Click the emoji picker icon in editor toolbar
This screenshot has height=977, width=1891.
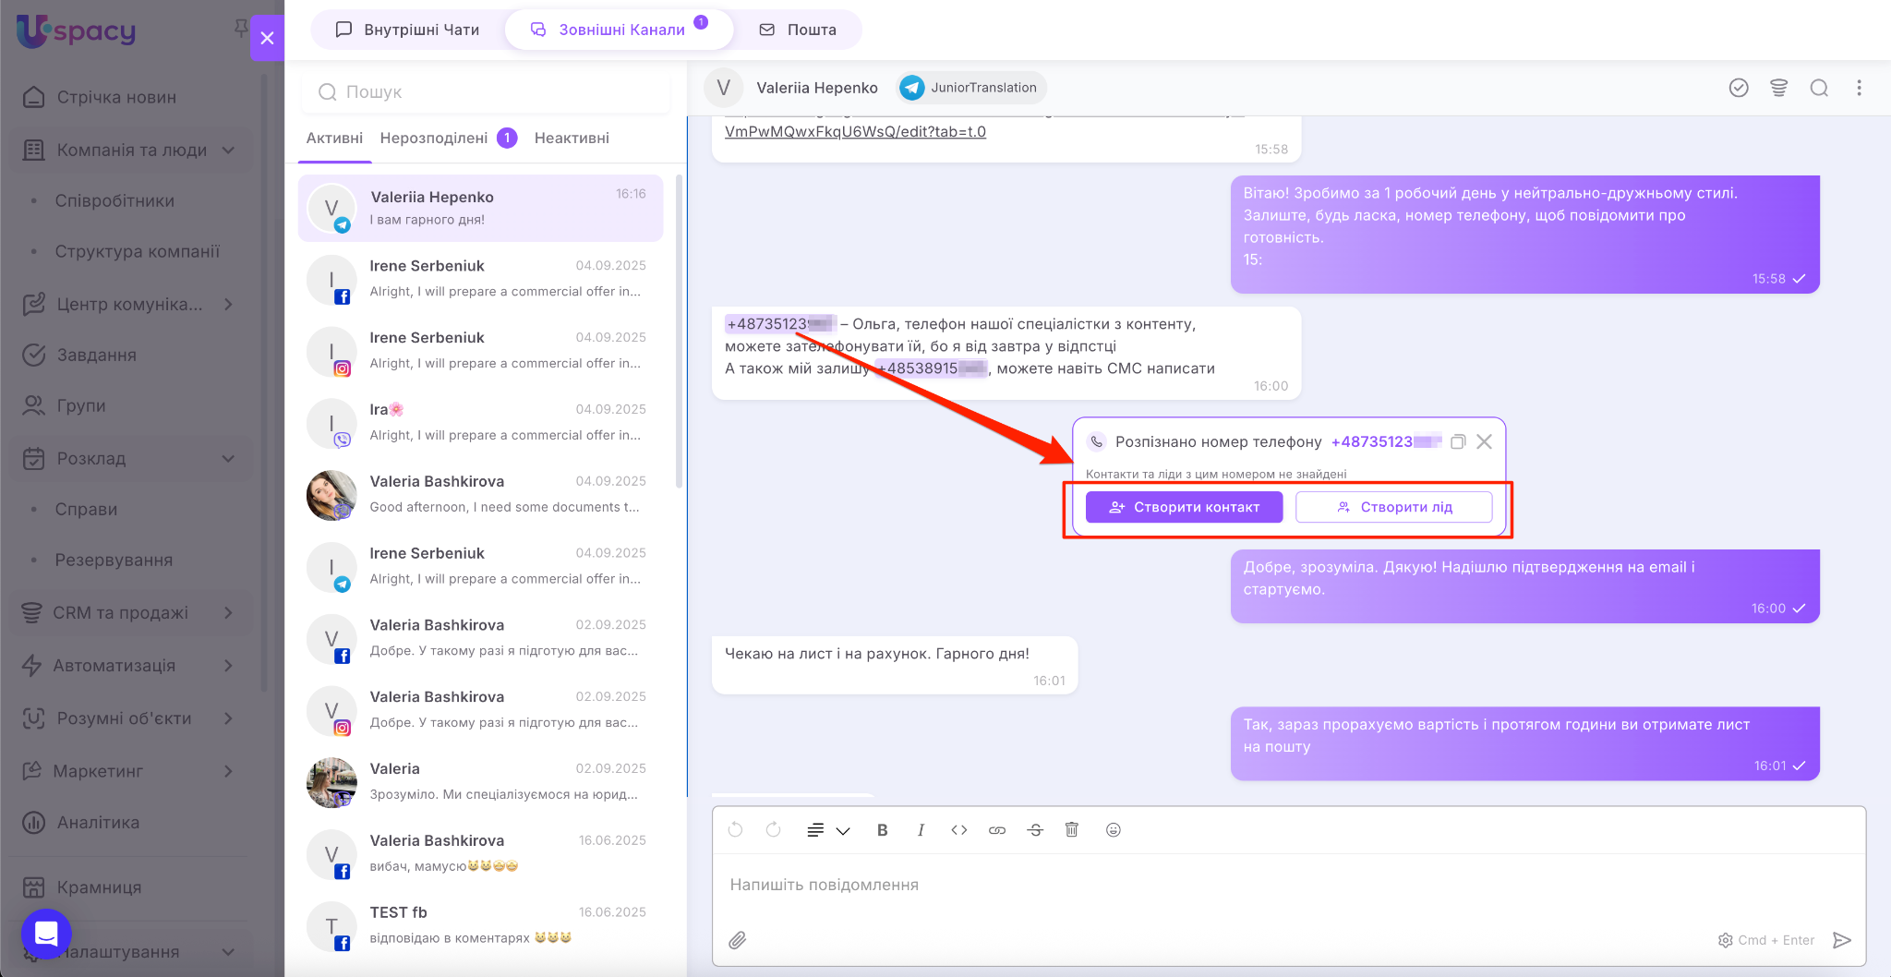tap(1113, 830)
